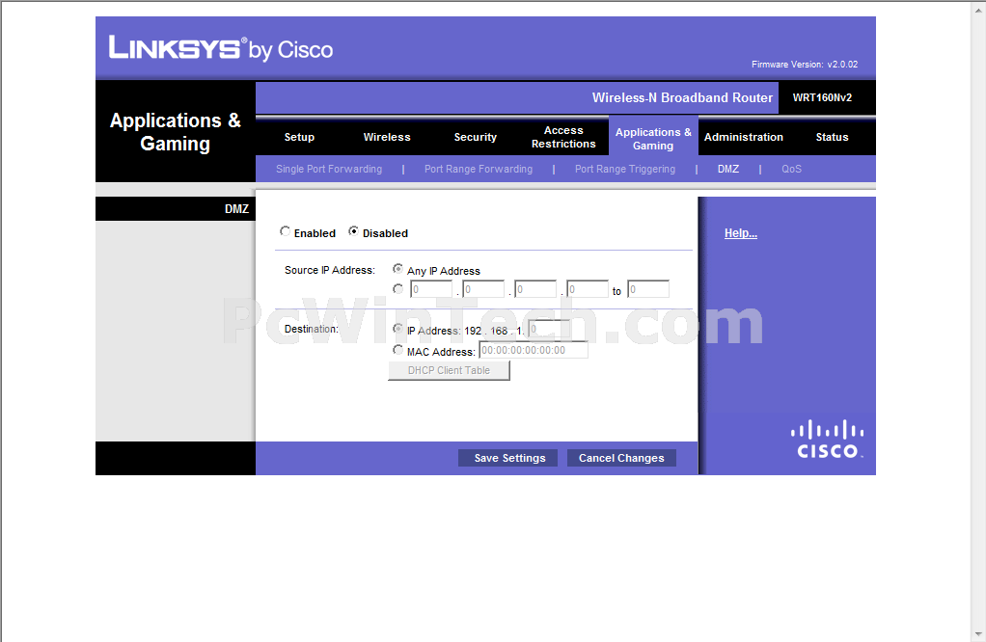Click the destination IP last octet field

click(549, 329)
